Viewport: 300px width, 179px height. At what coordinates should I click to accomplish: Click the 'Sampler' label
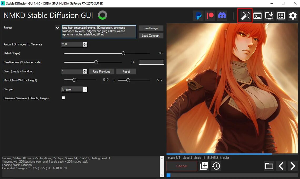[9, 89]
